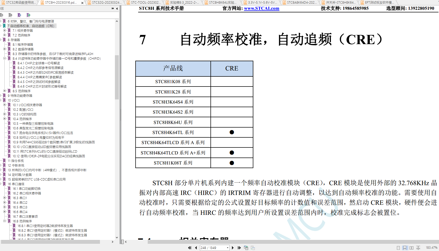Click bookmark panel scroll-down arrow

pos(117,237)
